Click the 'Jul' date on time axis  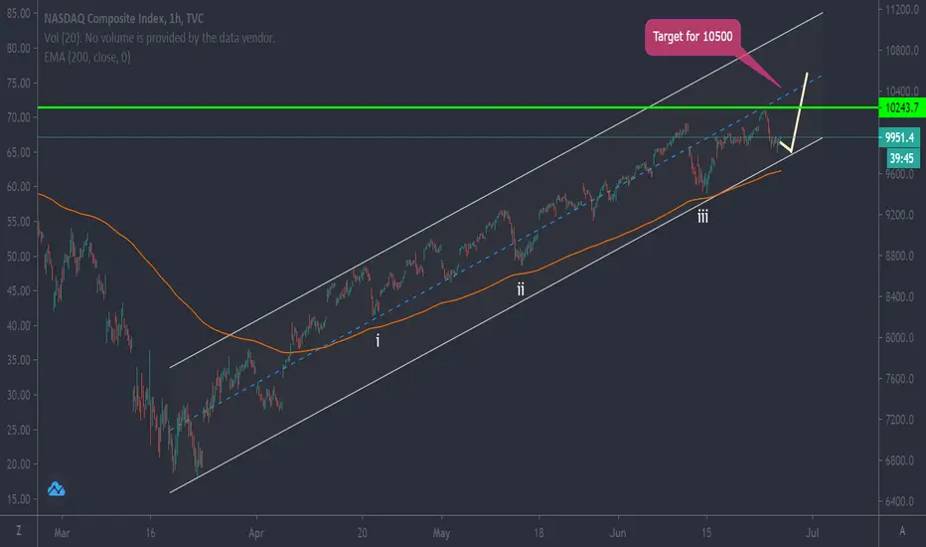813,533
